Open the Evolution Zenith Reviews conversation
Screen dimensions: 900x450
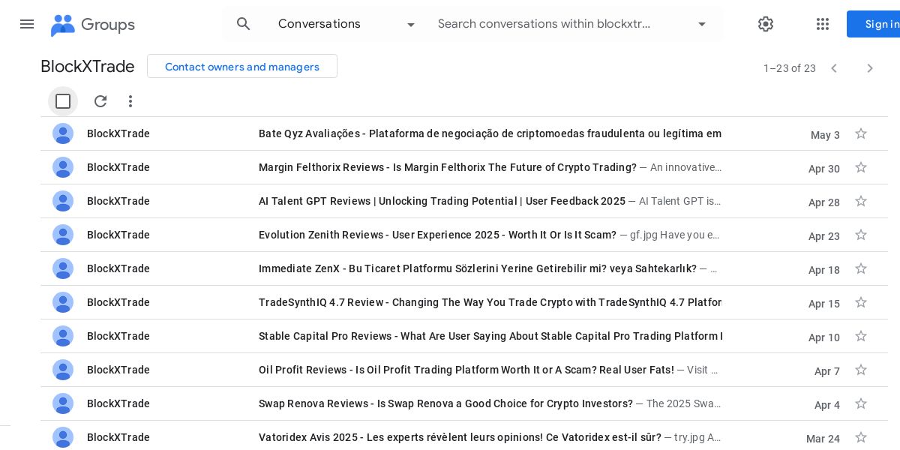(437, 235)
